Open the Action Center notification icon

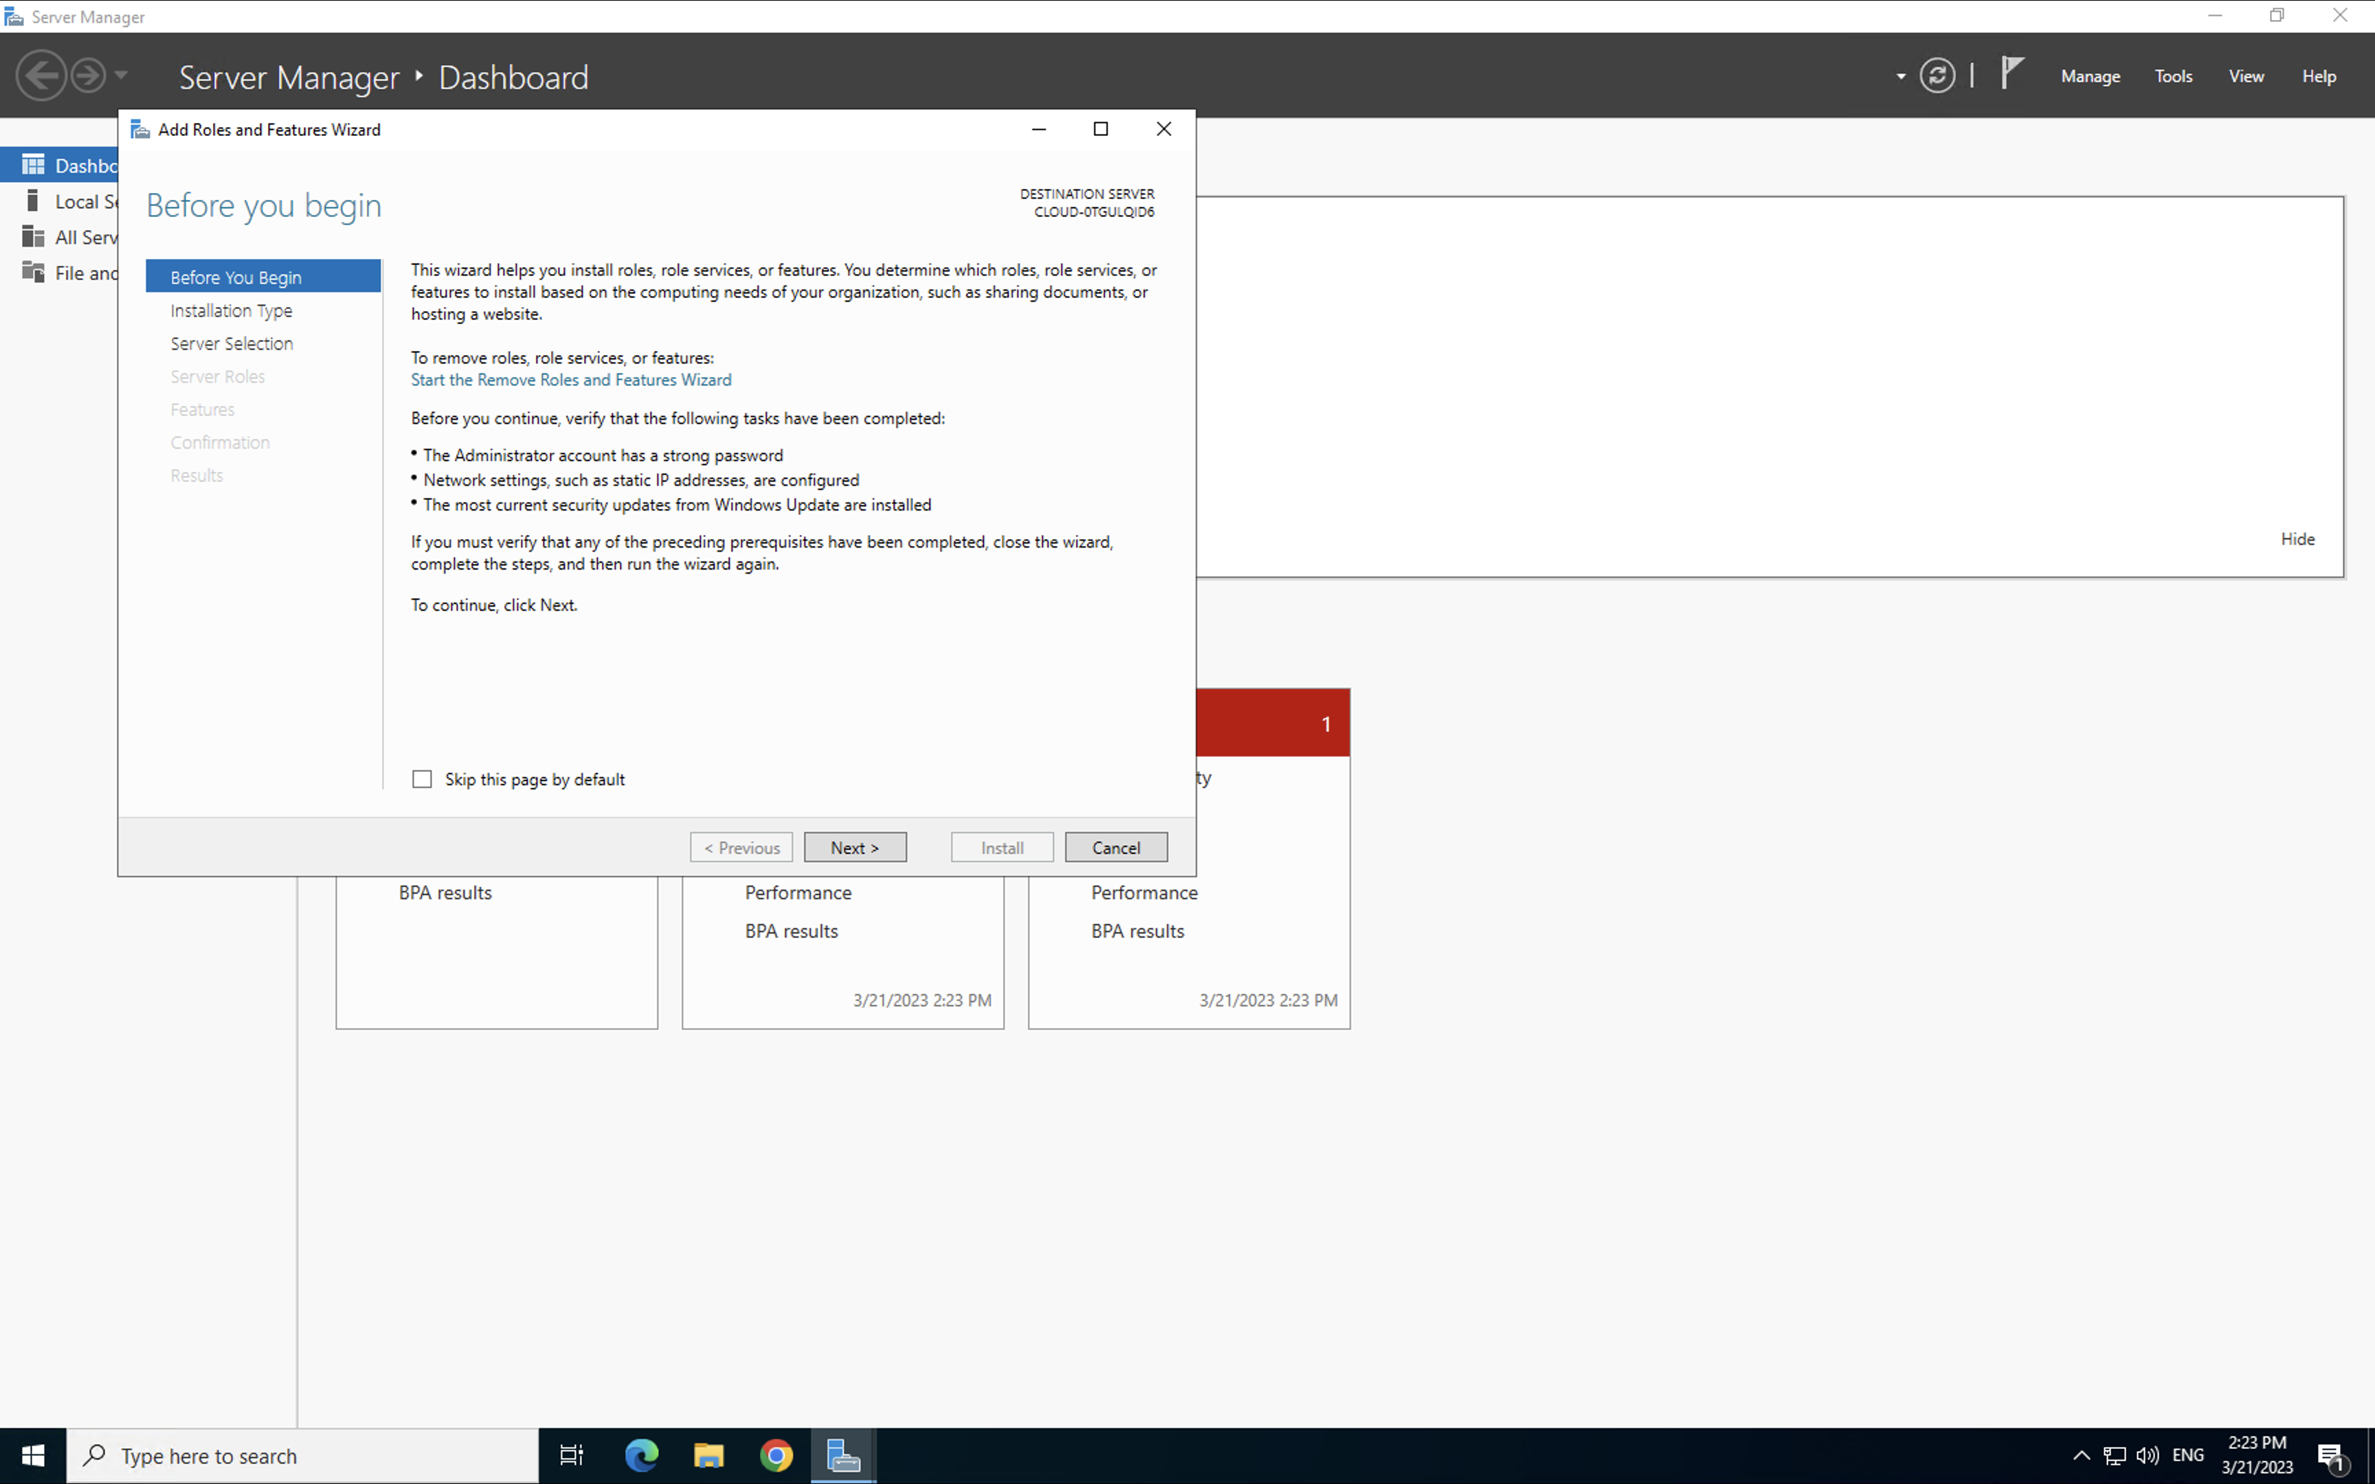pos(2332,1457)
